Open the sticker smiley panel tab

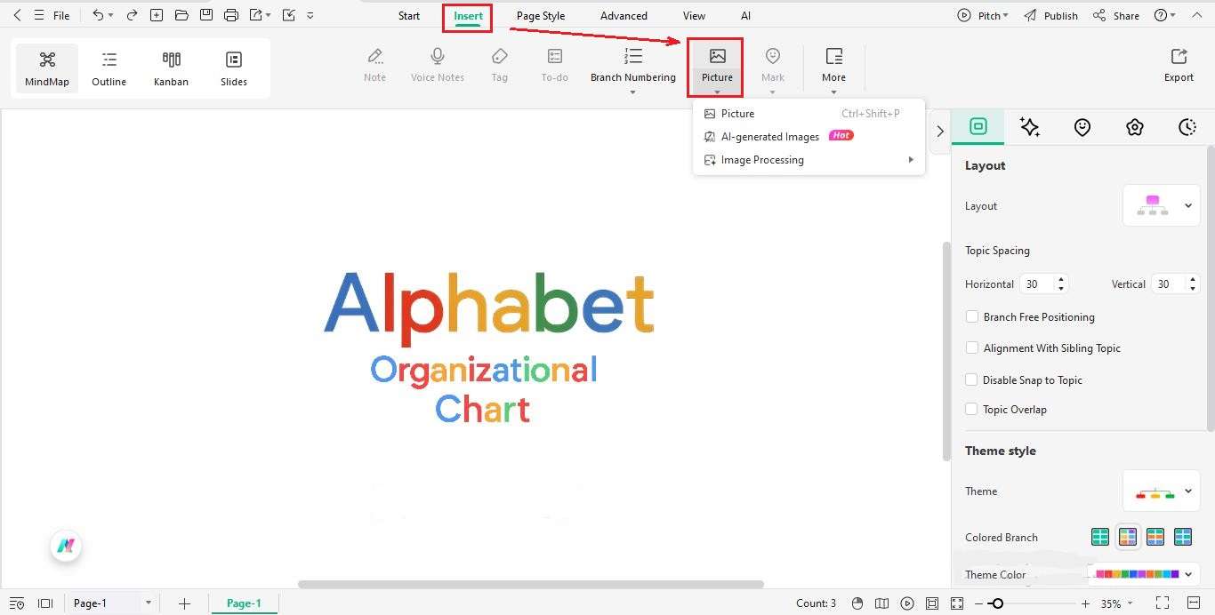(1082, 127)
